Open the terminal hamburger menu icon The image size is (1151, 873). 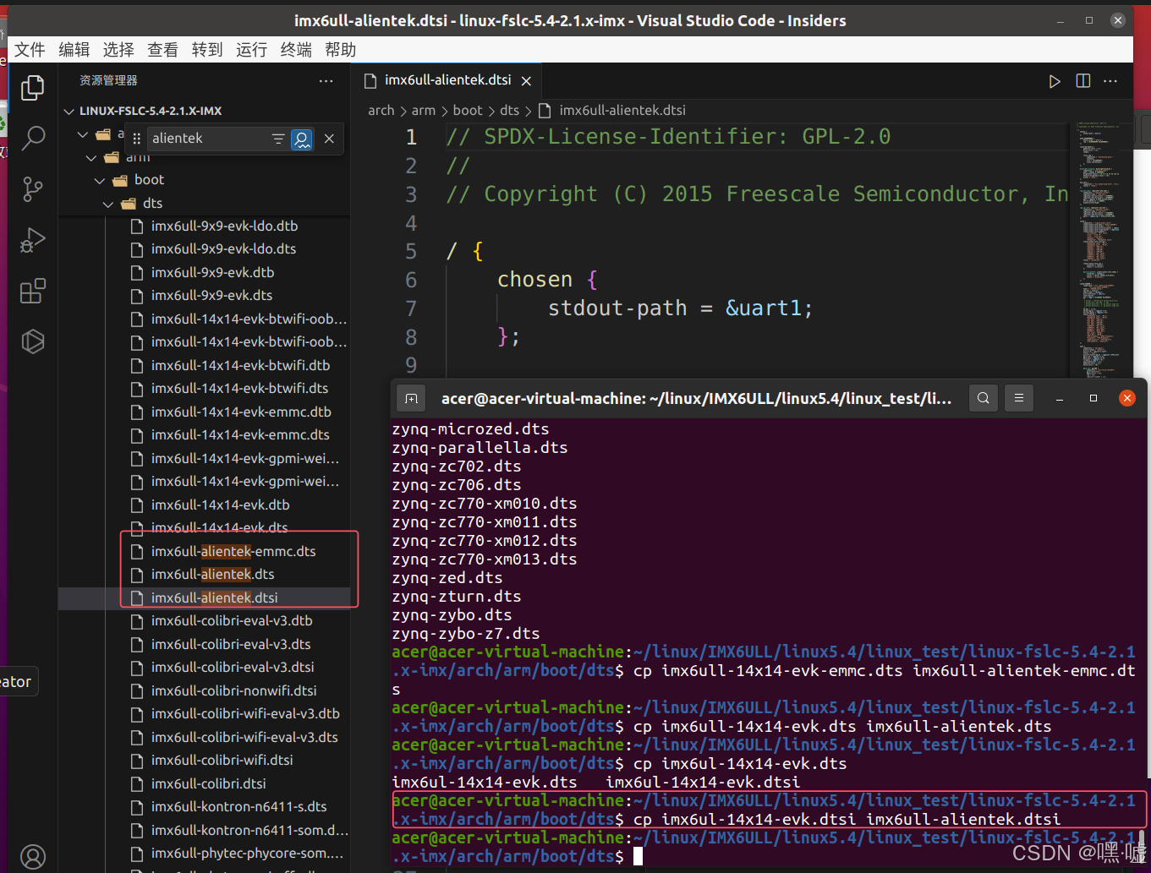pyautogui.click(x=1018, y=397)
